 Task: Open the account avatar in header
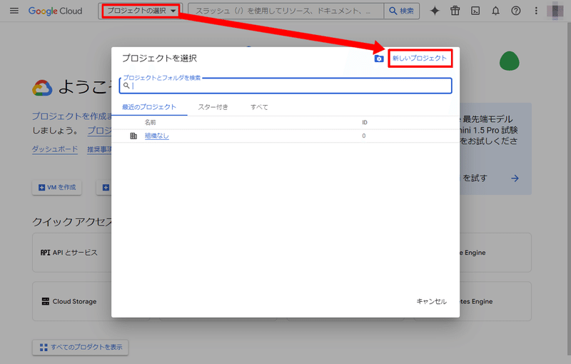555,11
